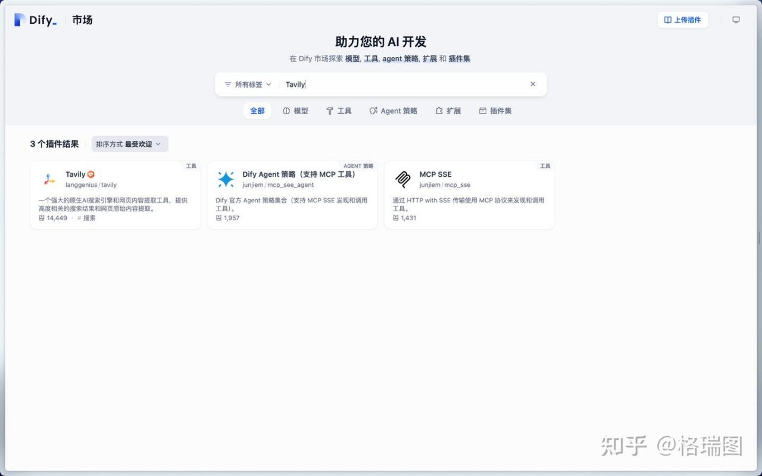The height and width of the screenshot is (476, 762).
Task: Click the 1,431 install count
Action: point(405,218)
